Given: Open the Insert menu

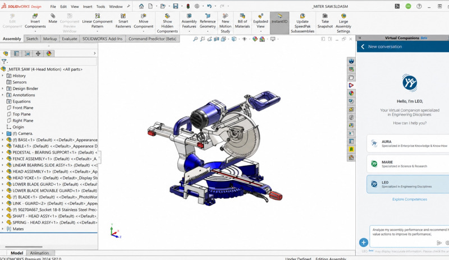Looking at the screenshot, I should coord(88,6).
